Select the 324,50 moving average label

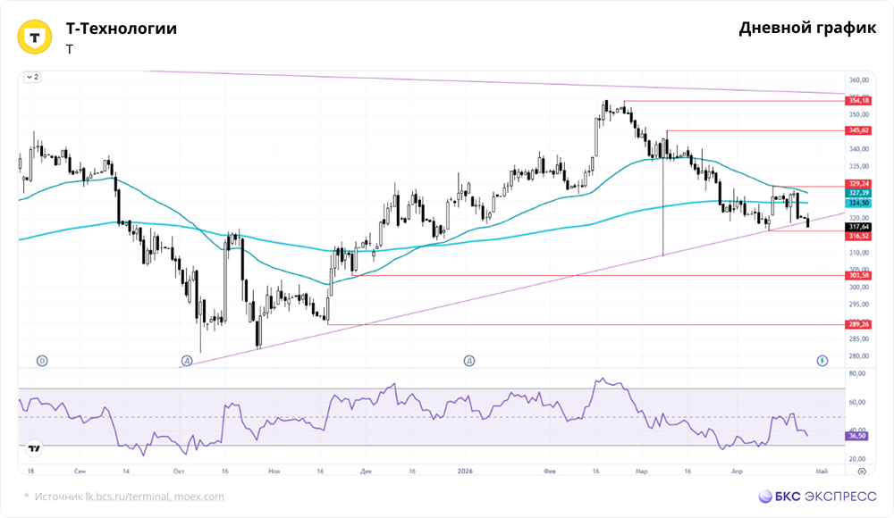[858, 203]
